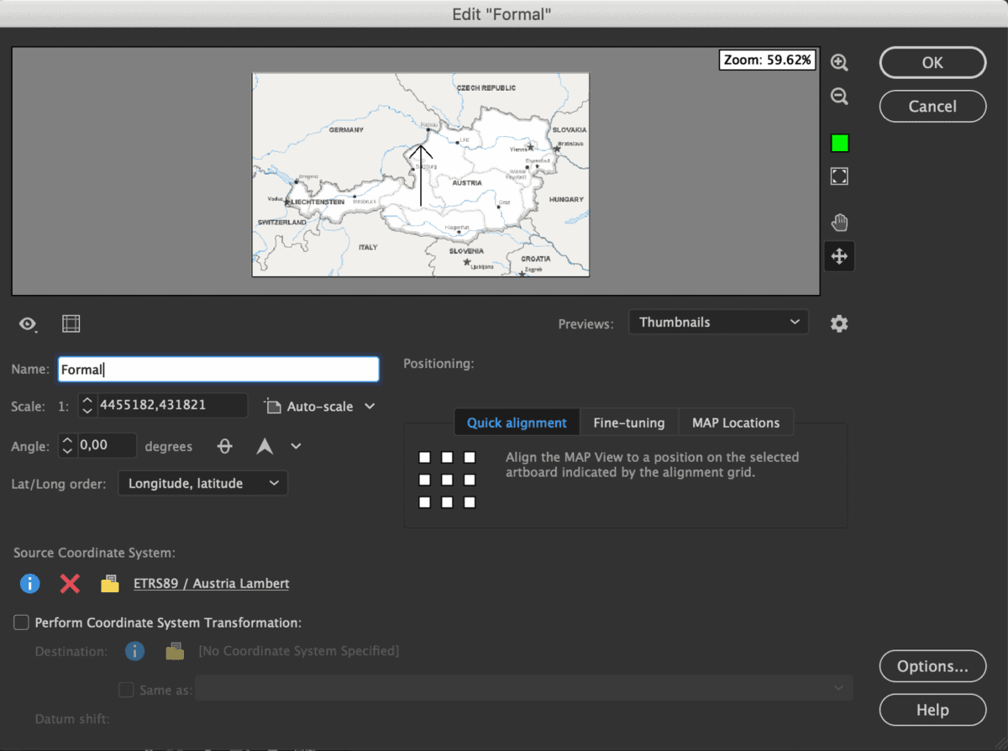1008x751 pixels.
Task: Click the Destination folder icon
Action: pos(175,651)
